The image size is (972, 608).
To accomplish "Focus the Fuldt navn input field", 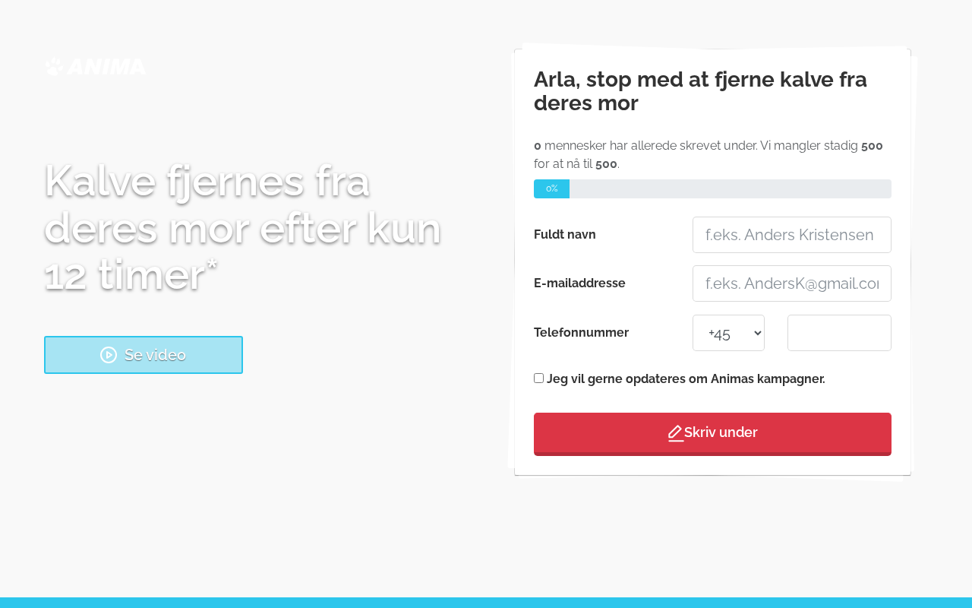I will tap(791, 235).
